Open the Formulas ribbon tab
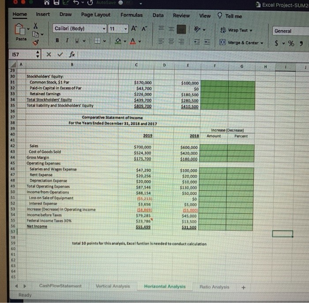 [132, 15]
